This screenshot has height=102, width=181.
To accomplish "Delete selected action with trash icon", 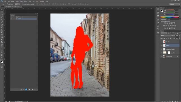I will (x=35, y=90).
